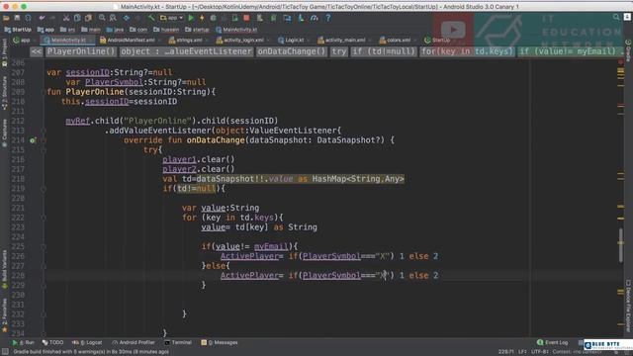
Task: Collapse the if(td!=null) fold on line 219
Action: tap(44, 189)
